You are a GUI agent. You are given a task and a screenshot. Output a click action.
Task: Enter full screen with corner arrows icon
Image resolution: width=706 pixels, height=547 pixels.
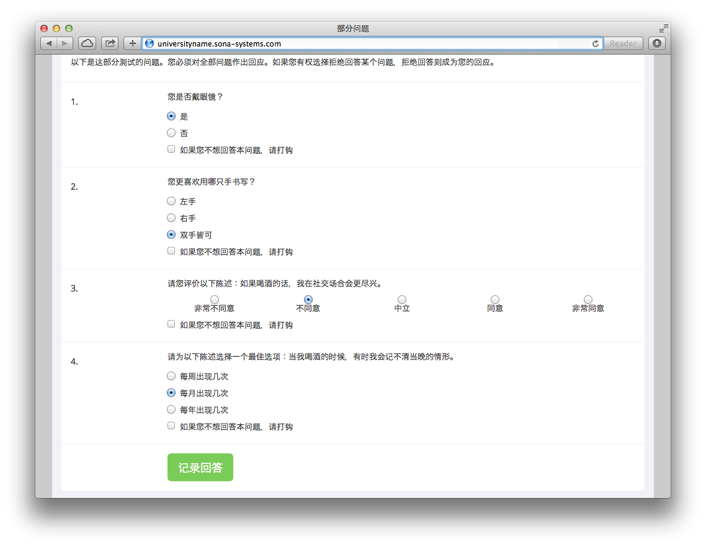tap(663, 29)
